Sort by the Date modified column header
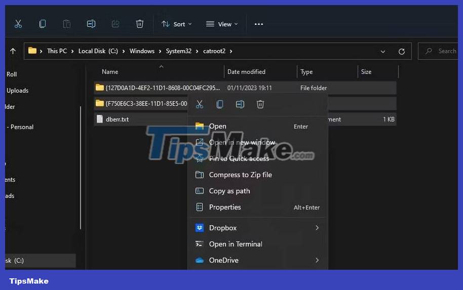The height and width of the screenshot is (290, 463). coord(246,72)
